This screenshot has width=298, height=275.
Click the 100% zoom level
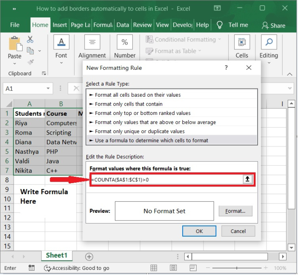coord(280,268)
